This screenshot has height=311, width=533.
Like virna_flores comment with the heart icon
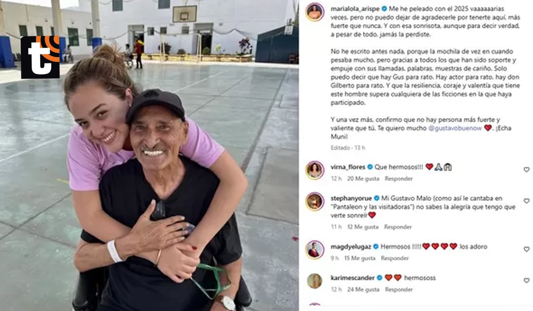point(526,170)
